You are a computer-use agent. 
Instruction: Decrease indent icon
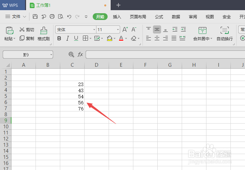coord(175,29)
